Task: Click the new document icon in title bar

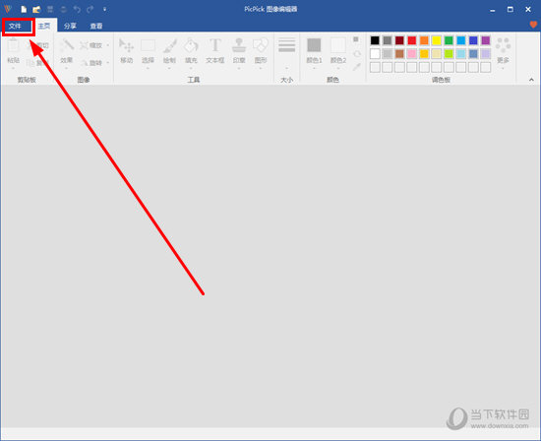Action: pyautogui.click(x=24, y=9)
